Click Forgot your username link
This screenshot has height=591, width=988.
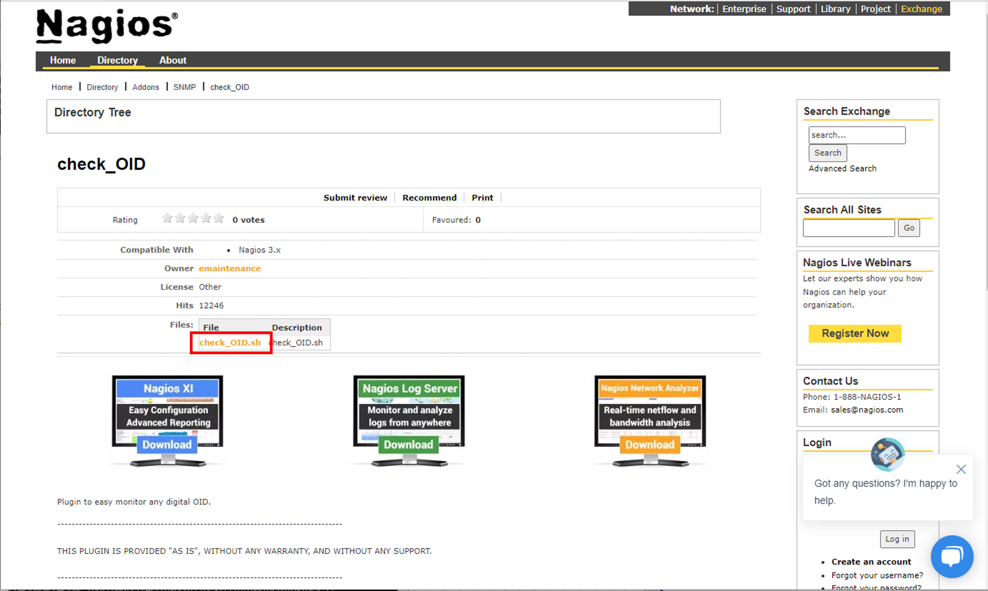pos(877,575)
